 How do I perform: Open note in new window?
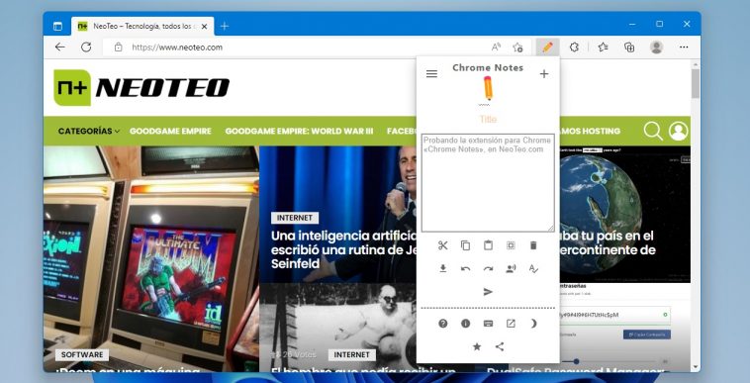point(511,324)
